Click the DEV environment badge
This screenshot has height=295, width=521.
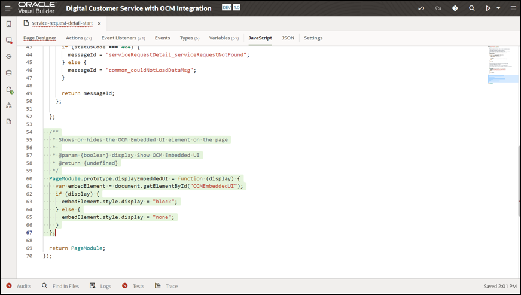(x=227, y=7)
